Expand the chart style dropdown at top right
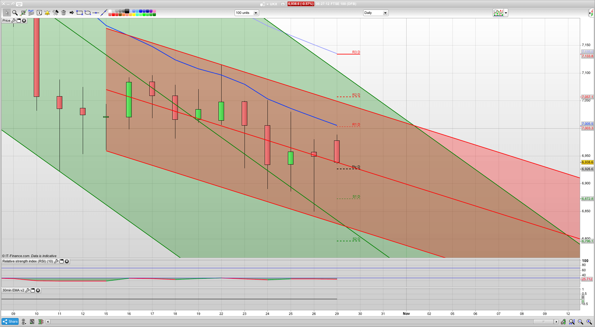 point(506,13)
